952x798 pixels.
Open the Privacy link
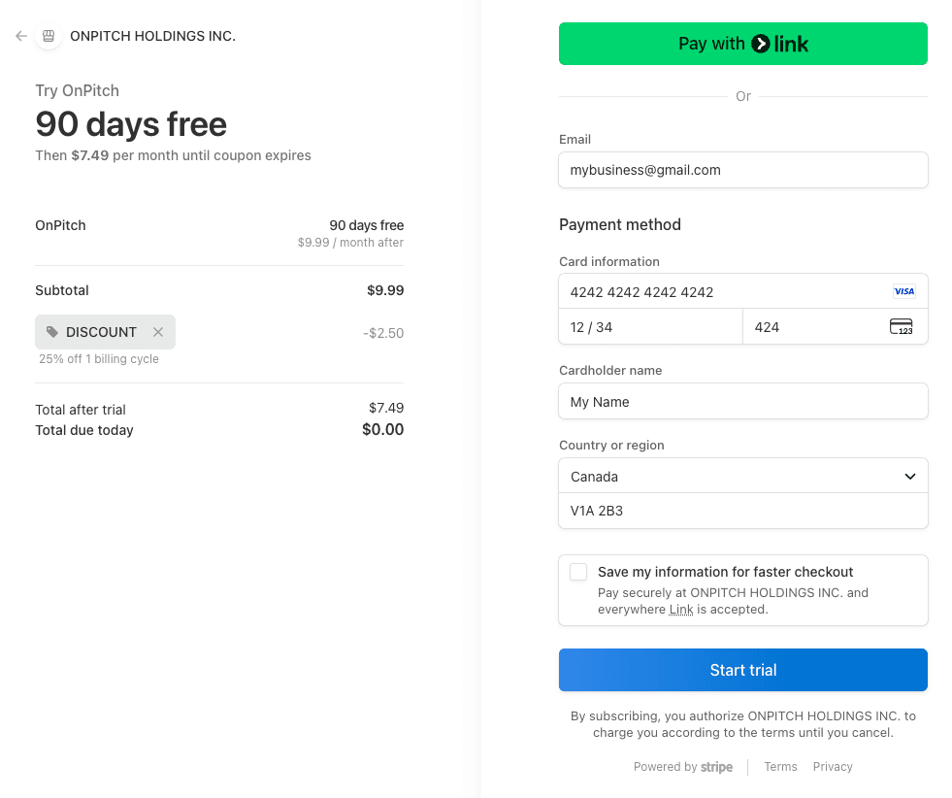[x=833, y=767]
